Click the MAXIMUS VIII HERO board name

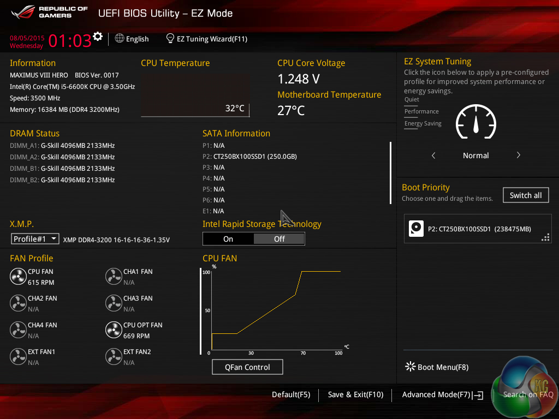click(x=39, y=75)
